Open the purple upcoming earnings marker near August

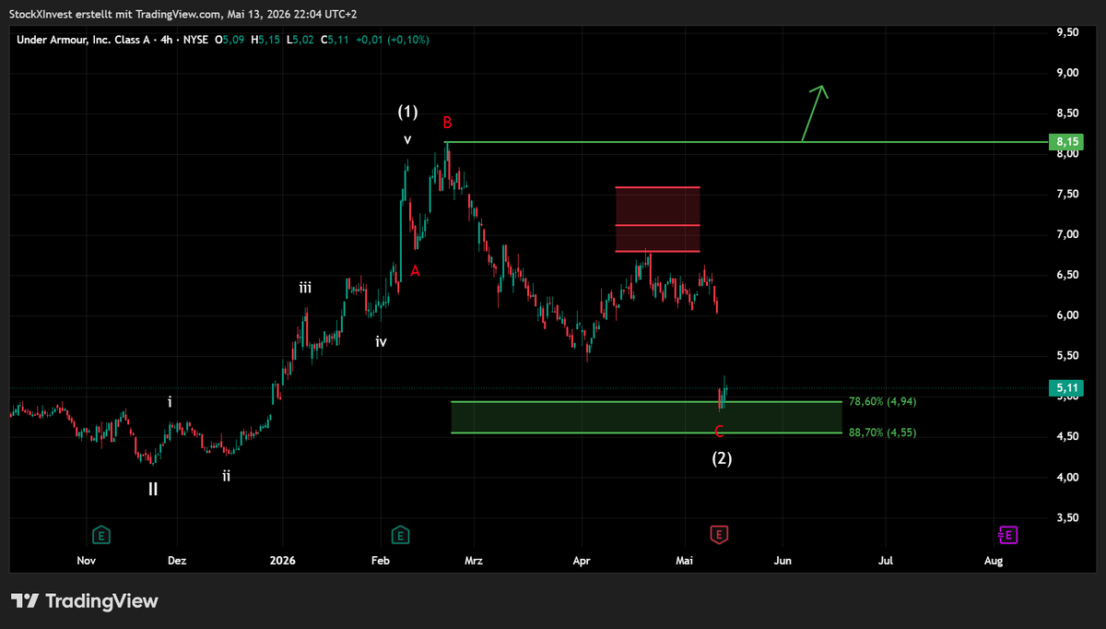click(x=1007, y=534)
